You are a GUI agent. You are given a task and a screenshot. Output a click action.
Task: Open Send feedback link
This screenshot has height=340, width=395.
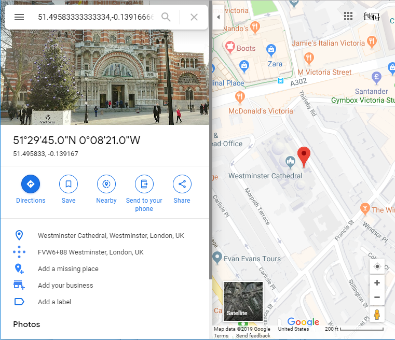[x=253, y=335]
